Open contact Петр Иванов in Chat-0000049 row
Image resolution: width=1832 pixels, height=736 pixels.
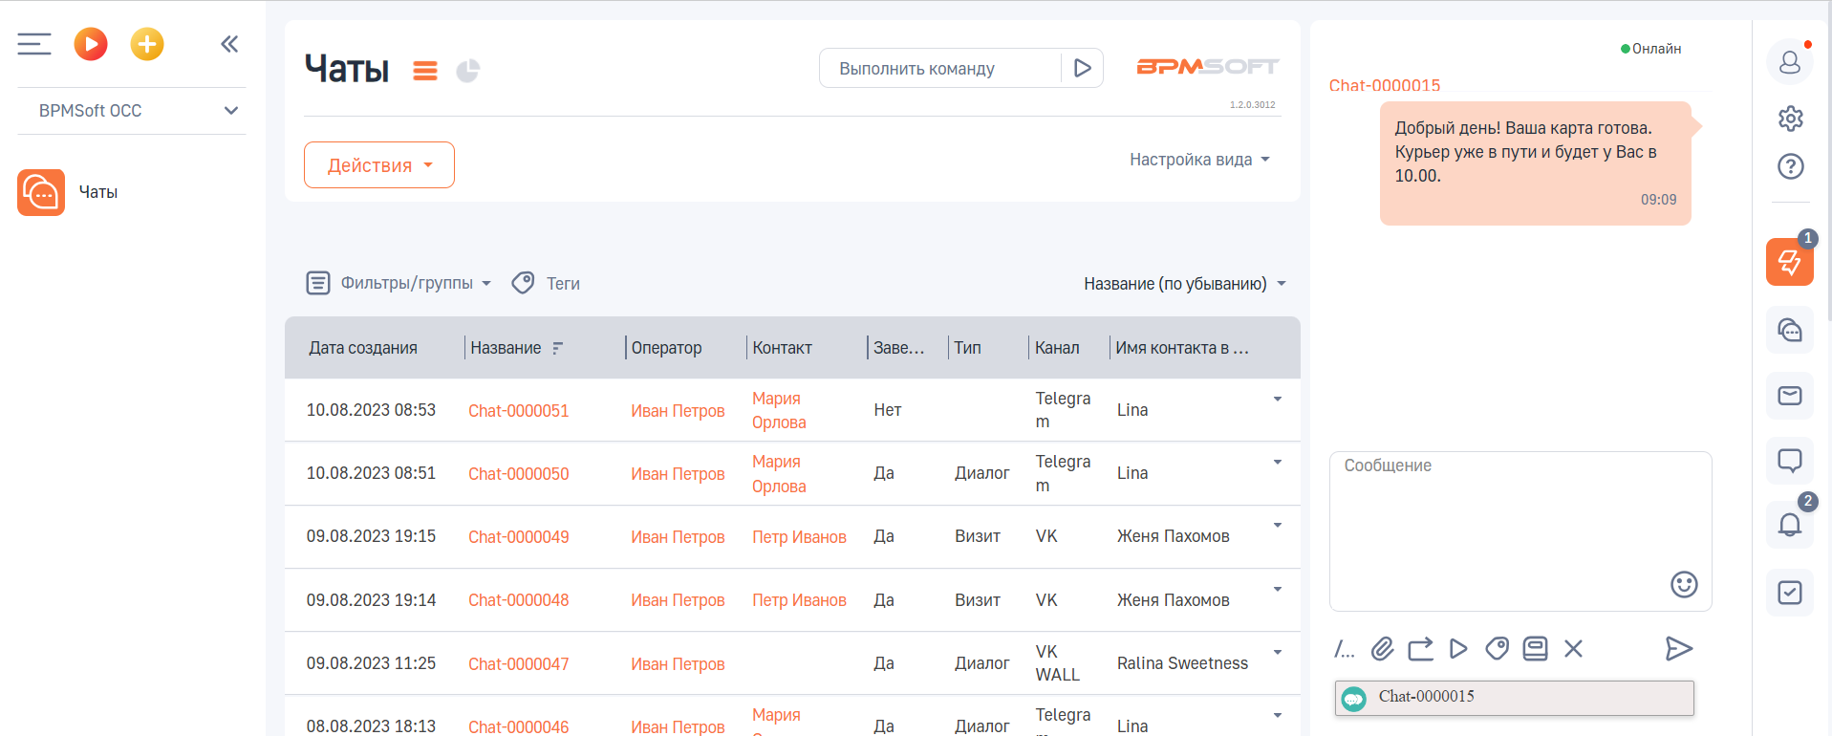[x=799, y=537]
